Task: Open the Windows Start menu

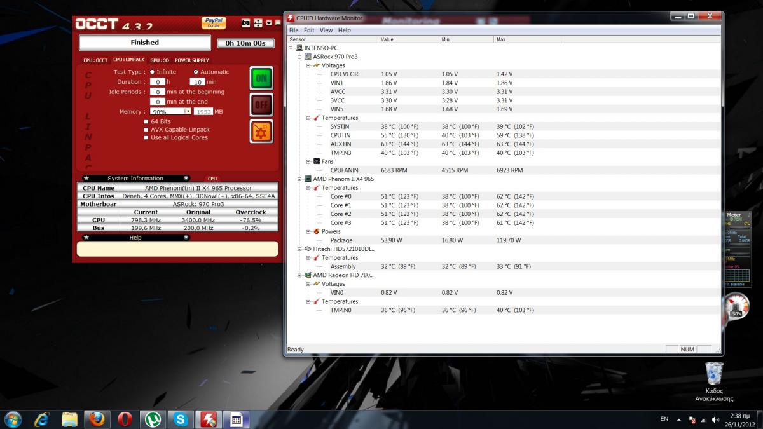Action: [x=13, y=419]
